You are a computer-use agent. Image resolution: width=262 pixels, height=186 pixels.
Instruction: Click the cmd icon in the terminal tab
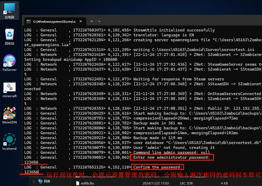tap(29, 21)
